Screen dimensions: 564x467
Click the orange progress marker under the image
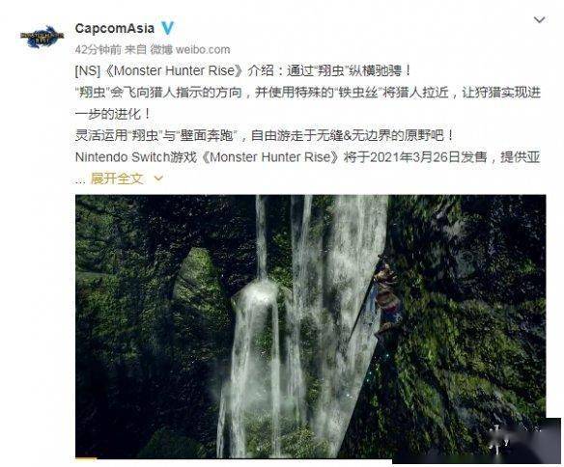(x=86, y=458)
